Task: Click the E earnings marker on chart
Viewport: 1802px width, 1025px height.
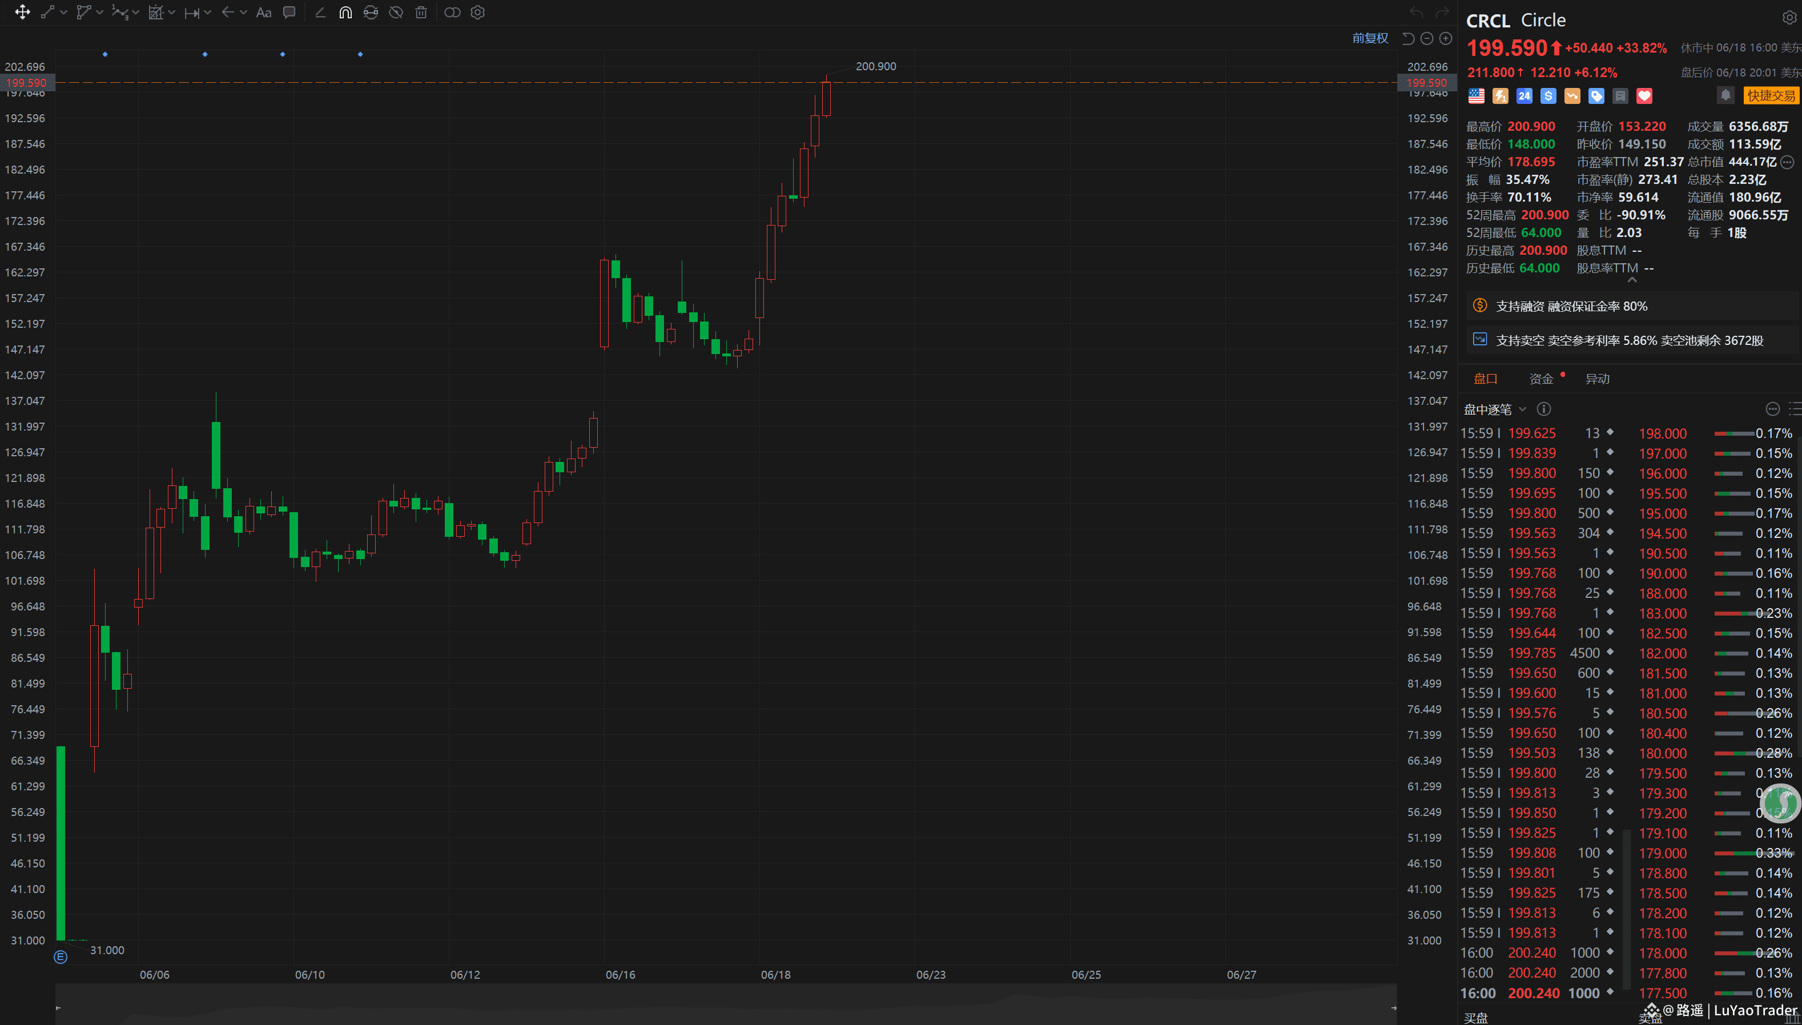Action: pyautogui.click(x=61, y=958)
